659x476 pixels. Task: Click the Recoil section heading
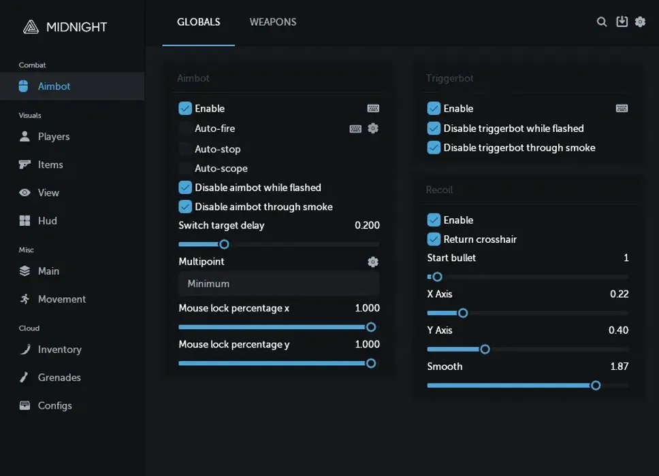click(x=439, y=190)
